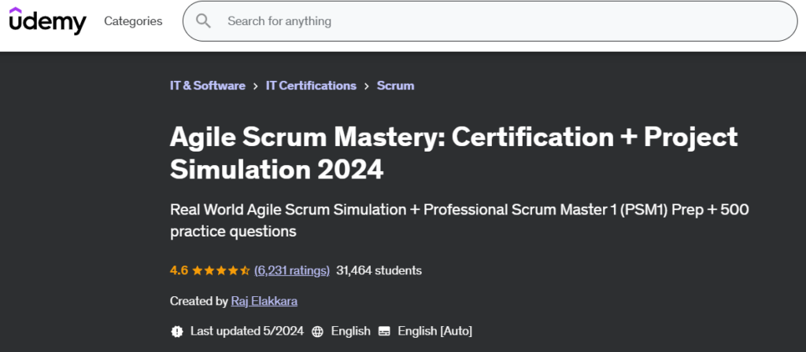The height and width of the screenshot is (352, 806).
Task: Click the 'English' language text beside the globe
Action: (x=350, y=331)
